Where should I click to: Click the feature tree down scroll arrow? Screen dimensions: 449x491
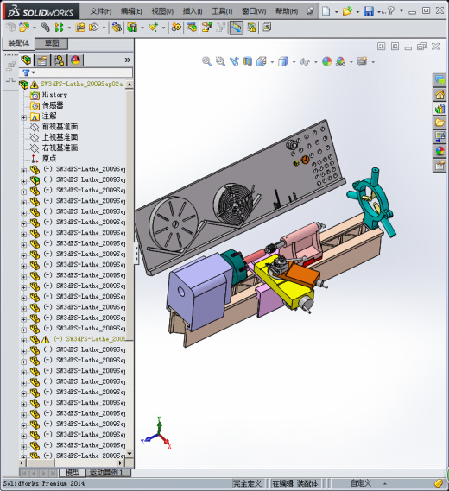point(130,453)
